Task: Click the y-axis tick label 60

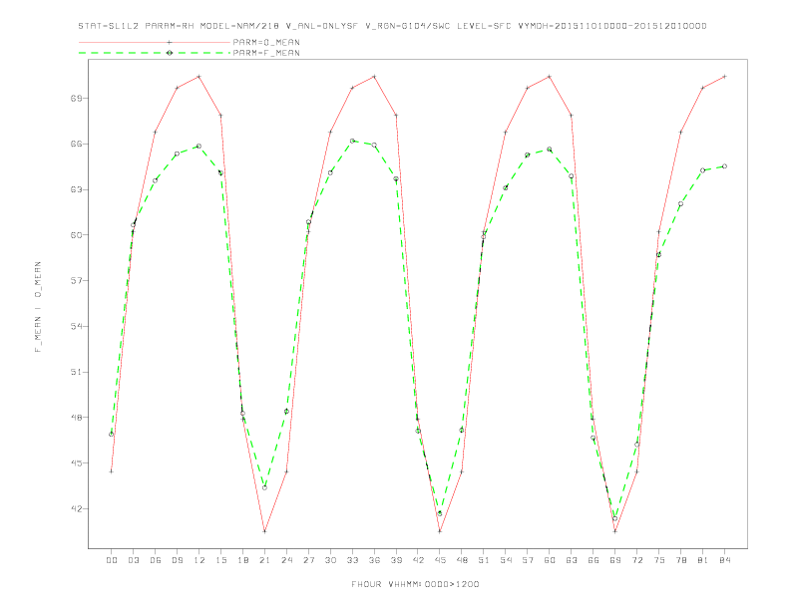Action: tap(76, 235)
